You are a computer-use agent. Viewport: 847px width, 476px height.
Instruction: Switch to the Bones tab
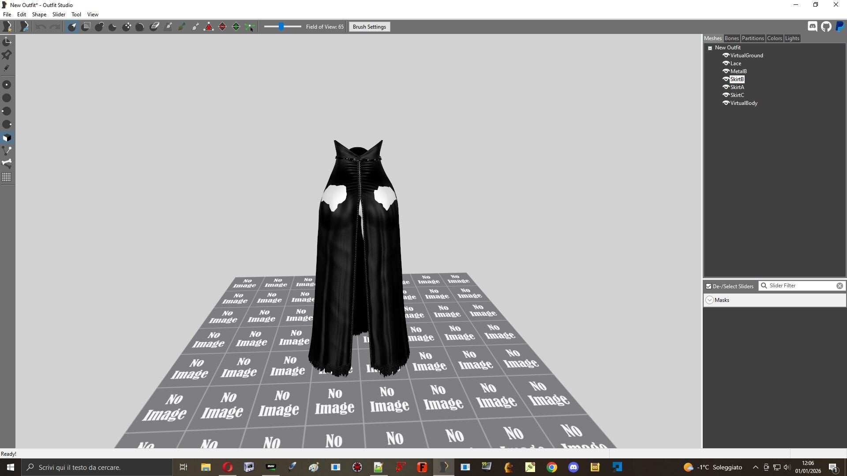pos(731,38)
